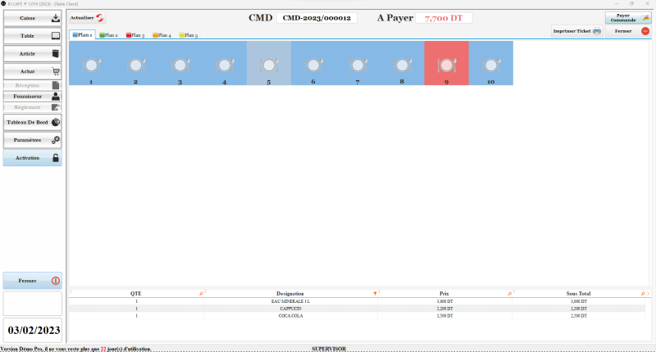
Task: Close order panel with top-right Fermer
Action: click(x=627, y=31)
